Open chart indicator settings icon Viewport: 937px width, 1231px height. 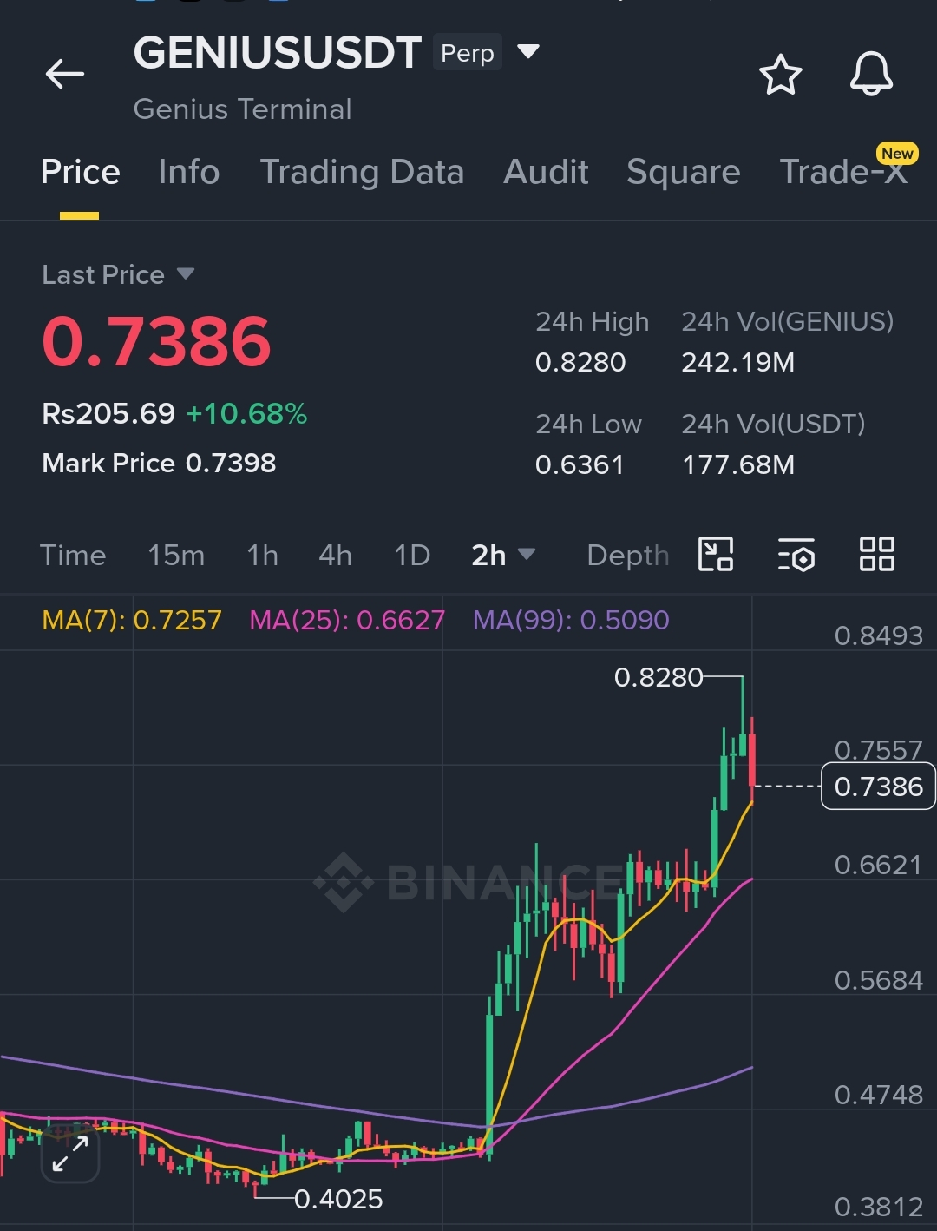click(796, 554)
